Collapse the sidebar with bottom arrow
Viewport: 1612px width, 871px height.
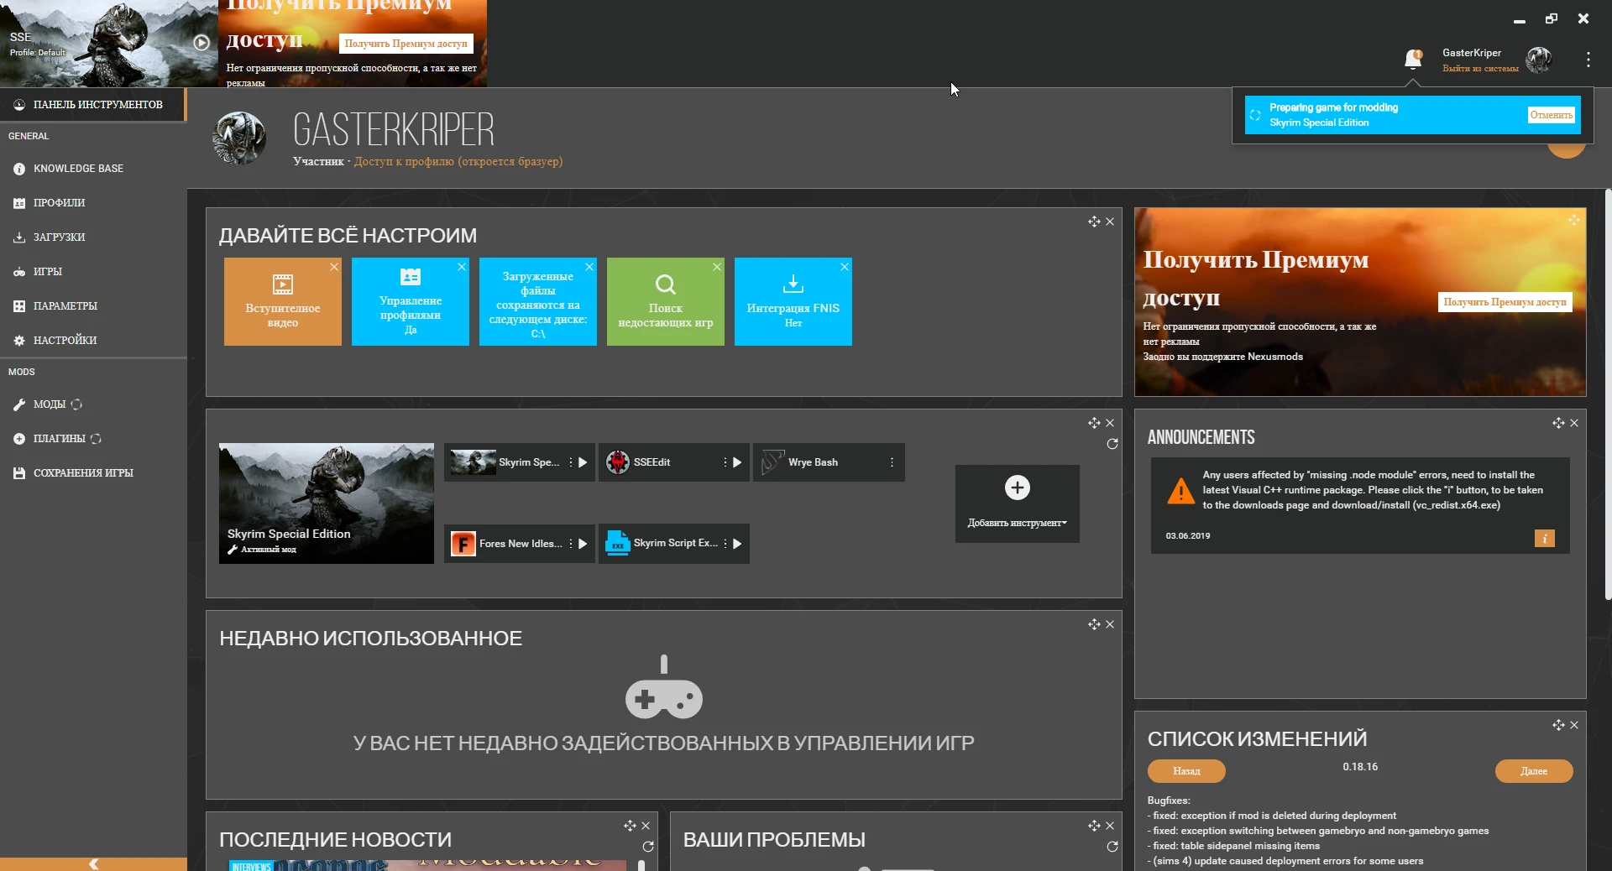[x=93, y=864]
